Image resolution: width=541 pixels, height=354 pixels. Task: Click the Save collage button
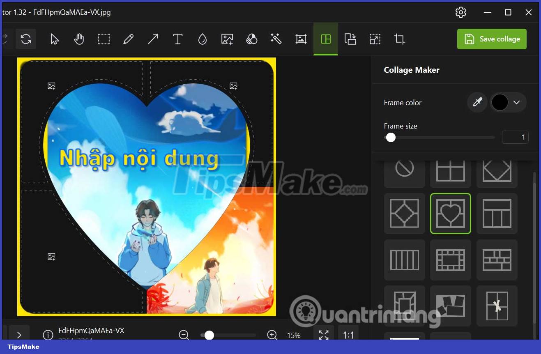(x=491, y=39)
